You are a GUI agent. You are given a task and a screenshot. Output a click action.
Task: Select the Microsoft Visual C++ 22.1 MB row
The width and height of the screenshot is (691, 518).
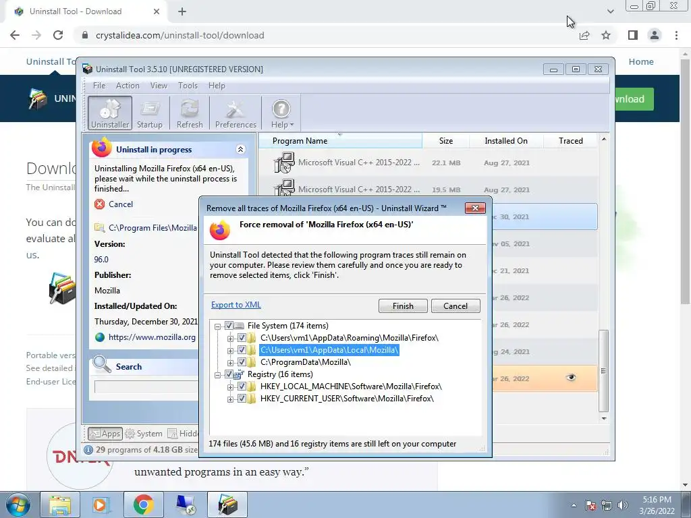(x=428, y=163)
